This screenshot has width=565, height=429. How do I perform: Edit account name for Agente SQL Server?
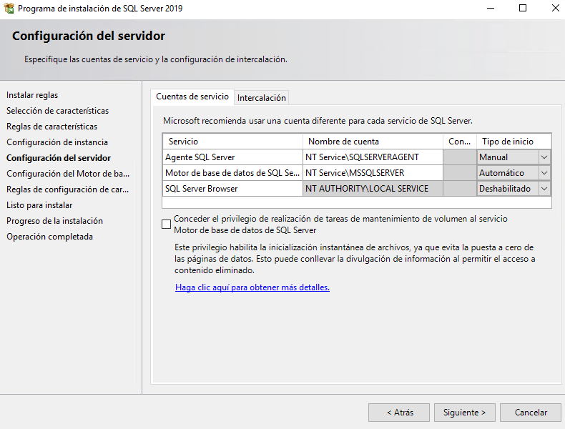click(372, 157)
